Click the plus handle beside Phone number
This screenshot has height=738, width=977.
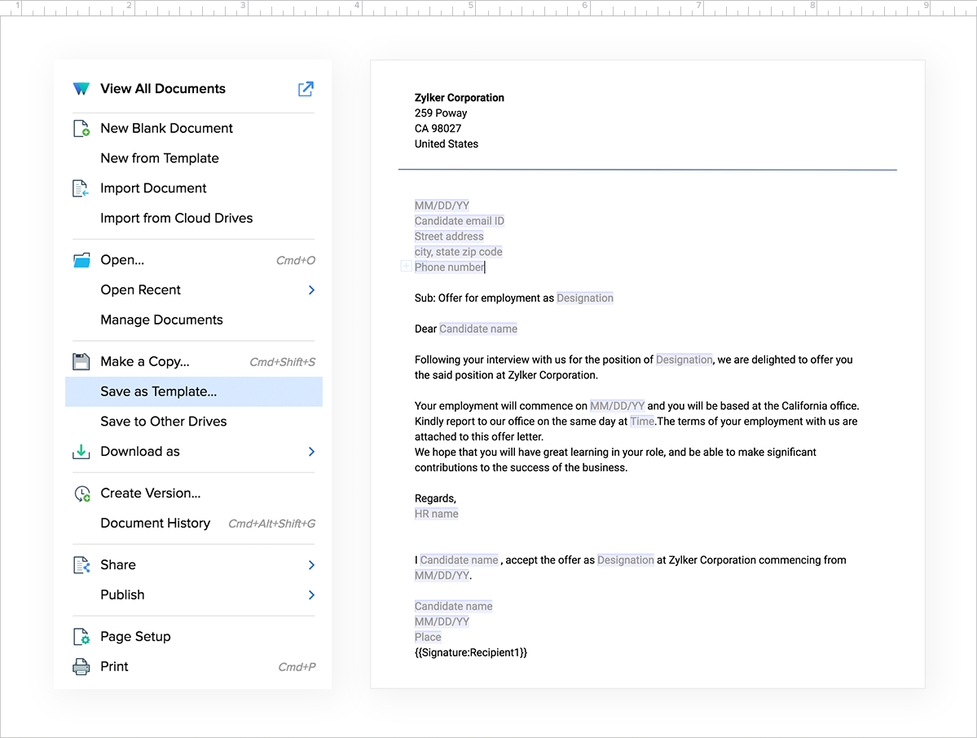coord(406,267)
